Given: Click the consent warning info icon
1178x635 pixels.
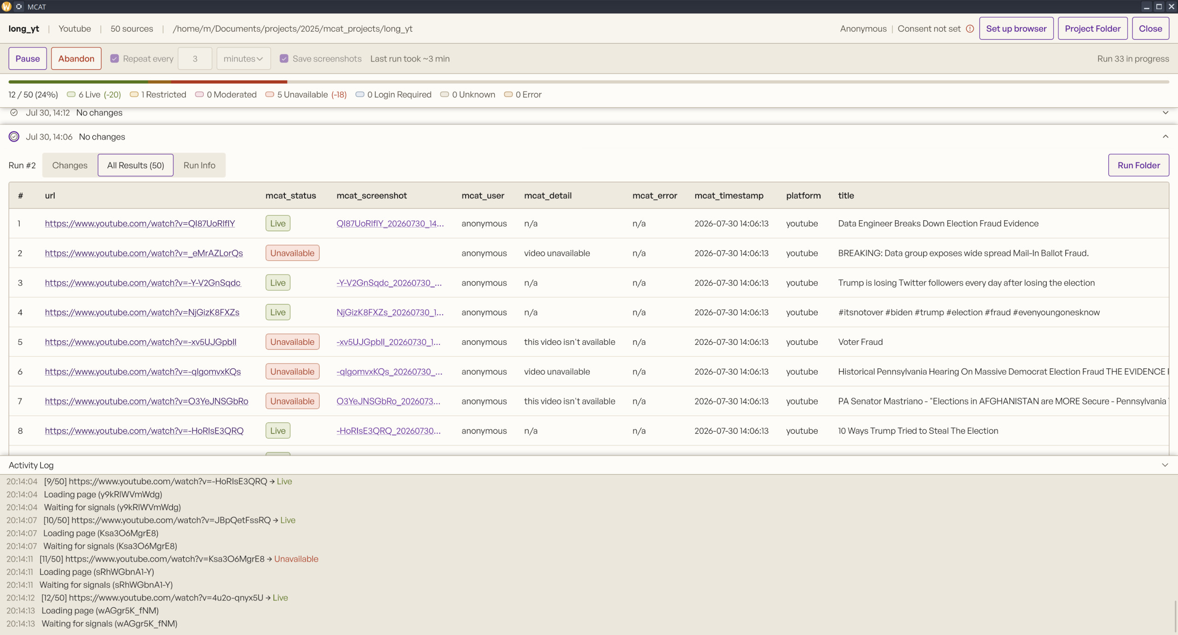Looking at the screenshot, I should (x=970, y=29).
